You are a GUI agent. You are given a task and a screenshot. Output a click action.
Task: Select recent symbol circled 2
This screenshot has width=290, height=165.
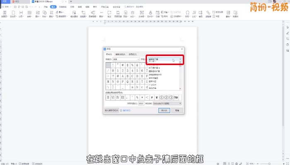[x=166, y=97]
